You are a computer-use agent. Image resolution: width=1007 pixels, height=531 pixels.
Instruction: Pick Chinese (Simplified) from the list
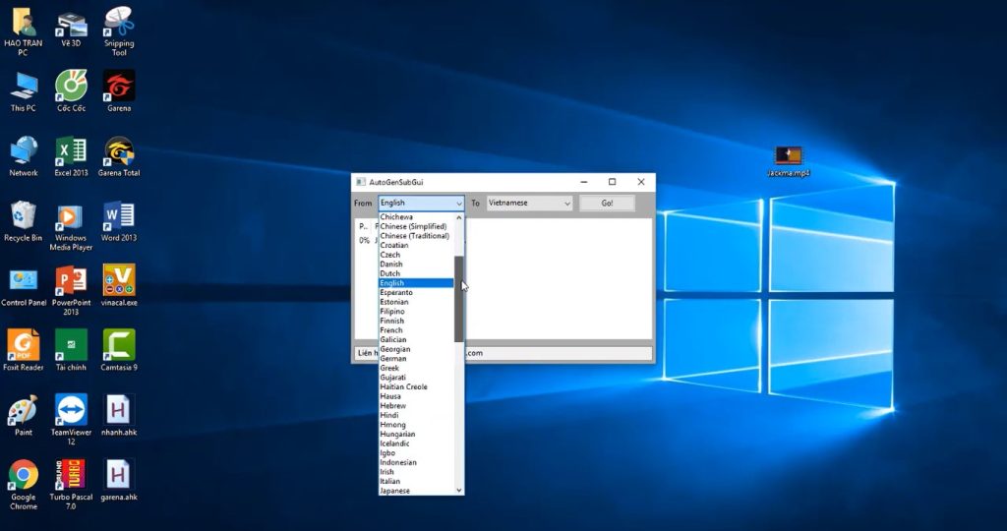413,226
